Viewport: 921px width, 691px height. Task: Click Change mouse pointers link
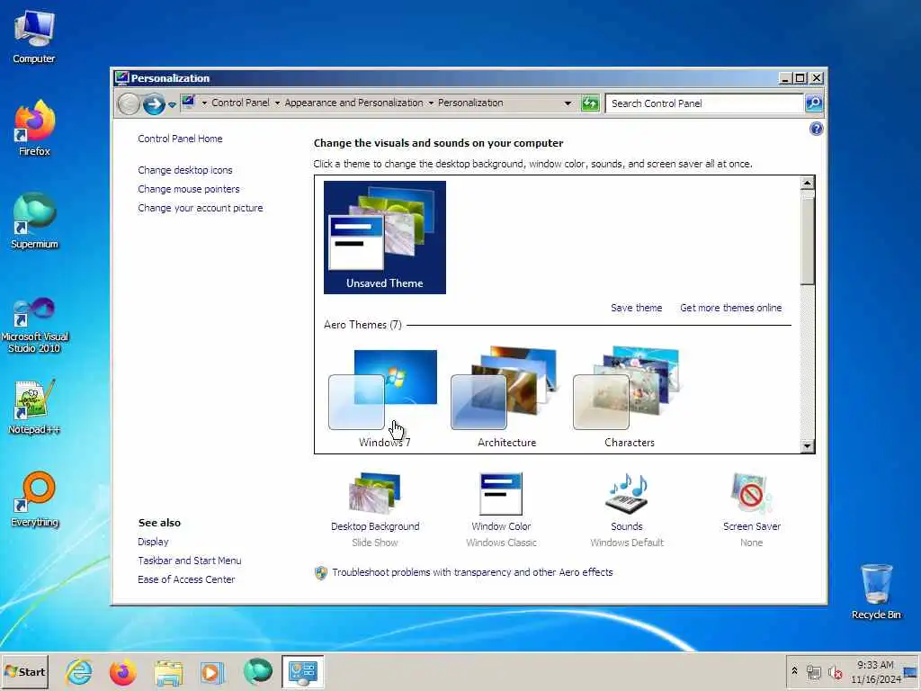click(x=189, y=189)
